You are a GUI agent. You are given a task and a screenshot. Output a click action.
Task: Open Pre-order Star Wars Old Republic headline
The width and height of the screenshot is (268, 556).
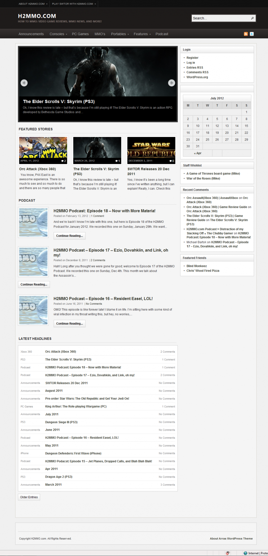tap(87, 398)
